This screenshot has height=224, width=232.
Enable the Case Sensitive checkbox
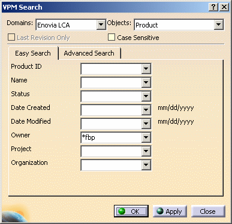pyautogui.click(x=112, y=37)
